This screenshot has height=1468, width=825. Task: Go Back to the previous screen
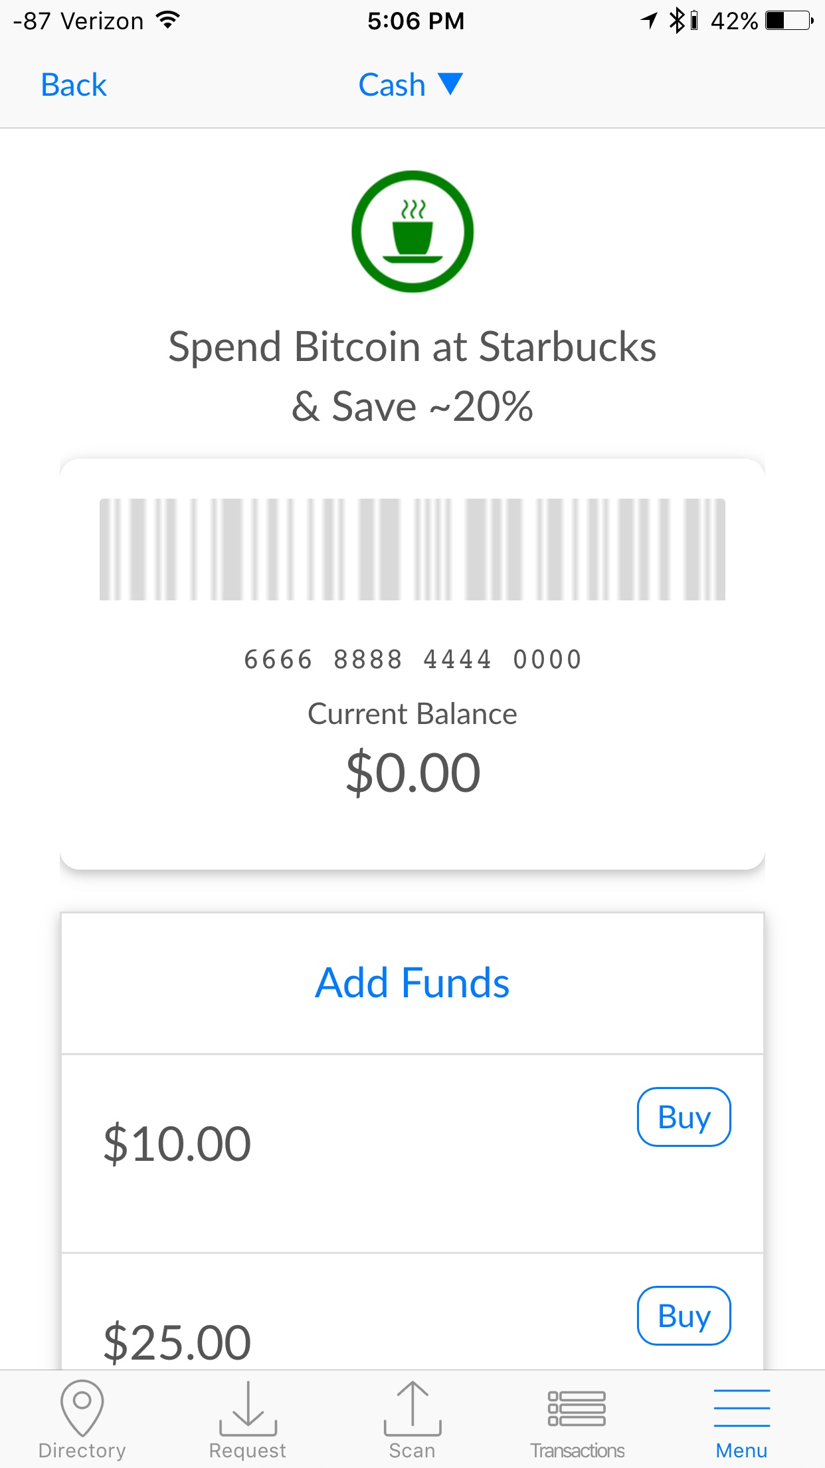click(x=74, y=85)
